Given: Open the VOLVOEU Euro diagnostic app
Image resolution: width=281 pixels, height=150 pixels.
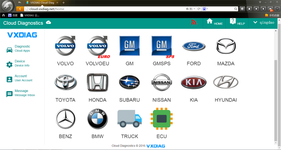Looking at the screenshot, I should 98,47.
